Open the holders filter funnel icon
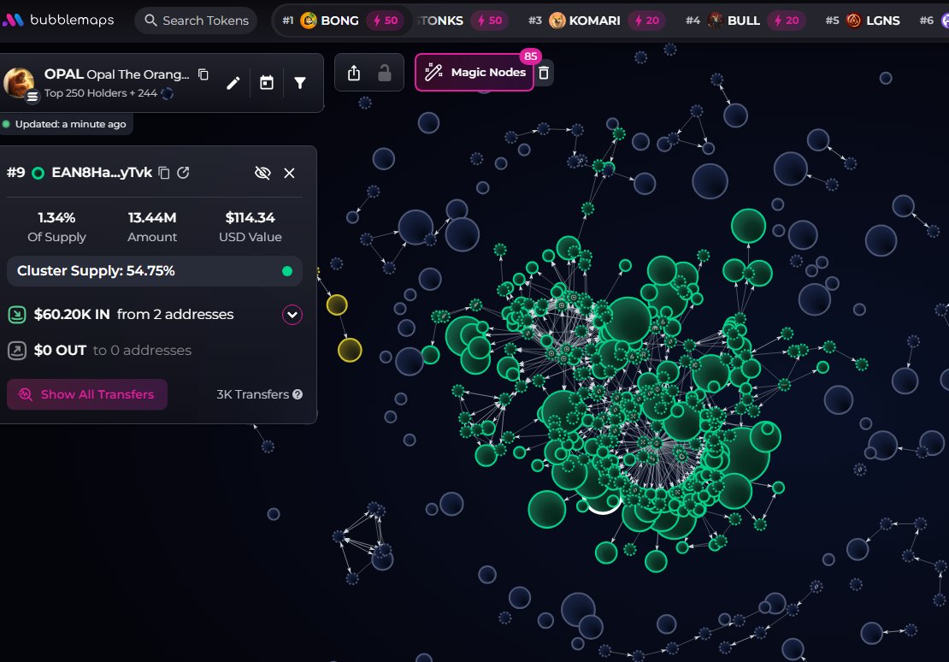The height and width of the screenshot is (662, 949). pyautogui.click(x=300, y=83)
